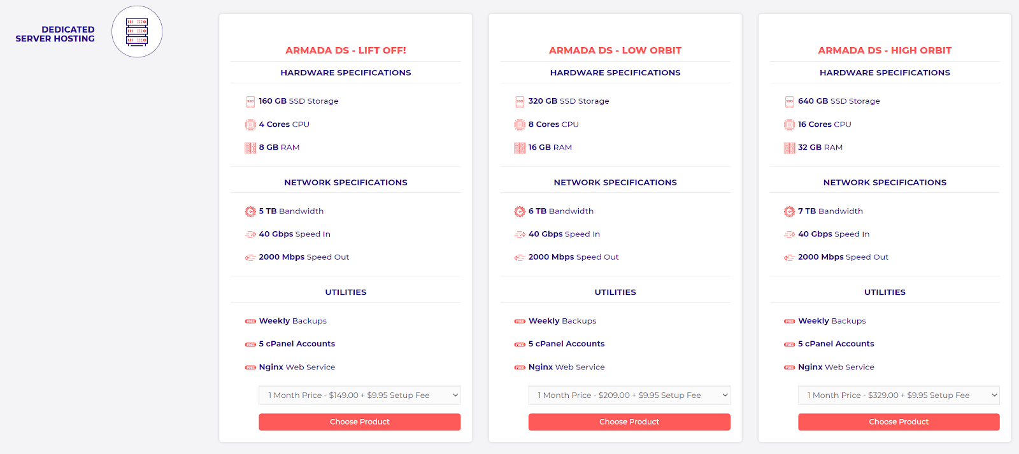The width and height of the screenshot is (1019, 454).
Task: Click Choose Product for Armada DS Lift Off
Action: pyautogui.click(x=359, y=422)
